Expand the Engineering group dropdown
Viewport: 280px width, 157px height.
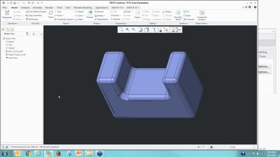(121, 24)
